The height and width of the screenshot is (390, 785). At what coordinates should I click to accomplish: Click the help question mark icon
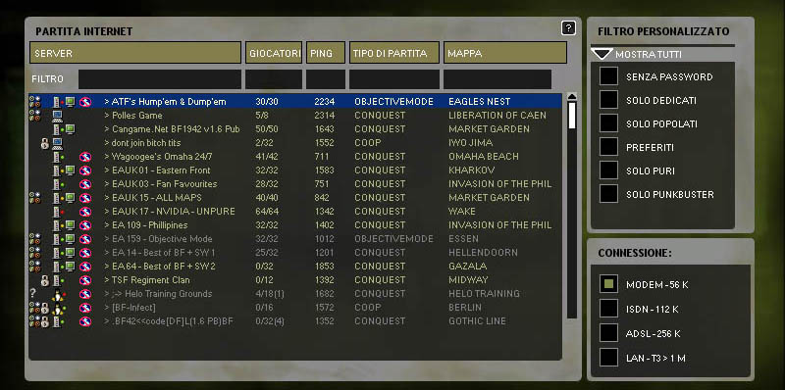pos(568,28)
